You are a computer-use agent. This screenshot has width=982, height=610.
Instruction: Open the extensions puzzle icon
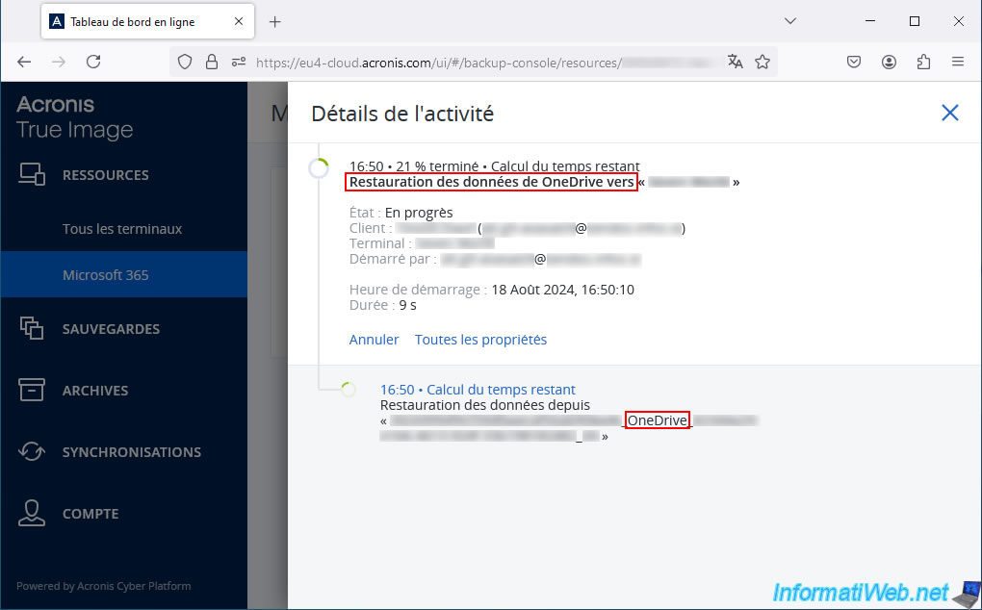pyautogui.click(x=923, y=62)
